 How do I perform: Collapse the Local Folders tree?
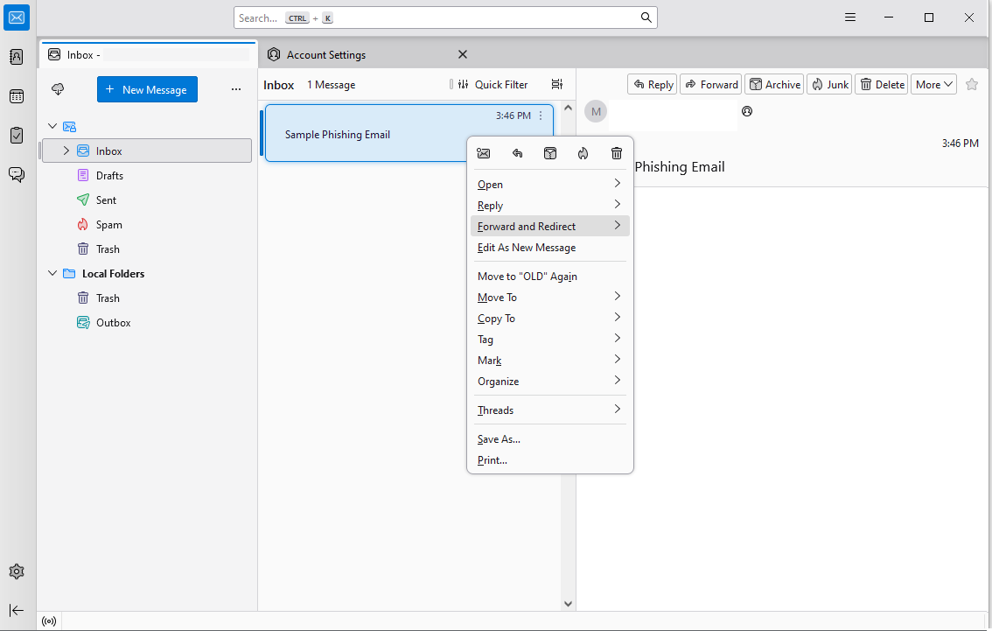pos(52,273)
